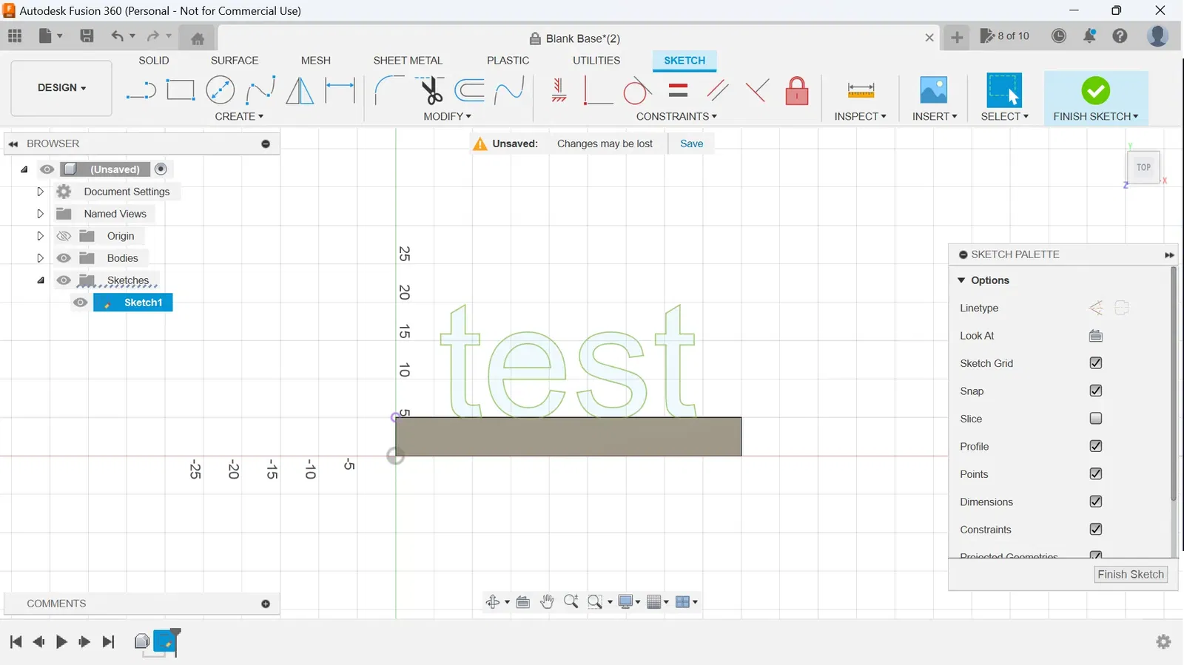This screenshot has width=1184, height=665.
Task: Switch to the SURFACE tab
Action: click(x=235, y=61)
